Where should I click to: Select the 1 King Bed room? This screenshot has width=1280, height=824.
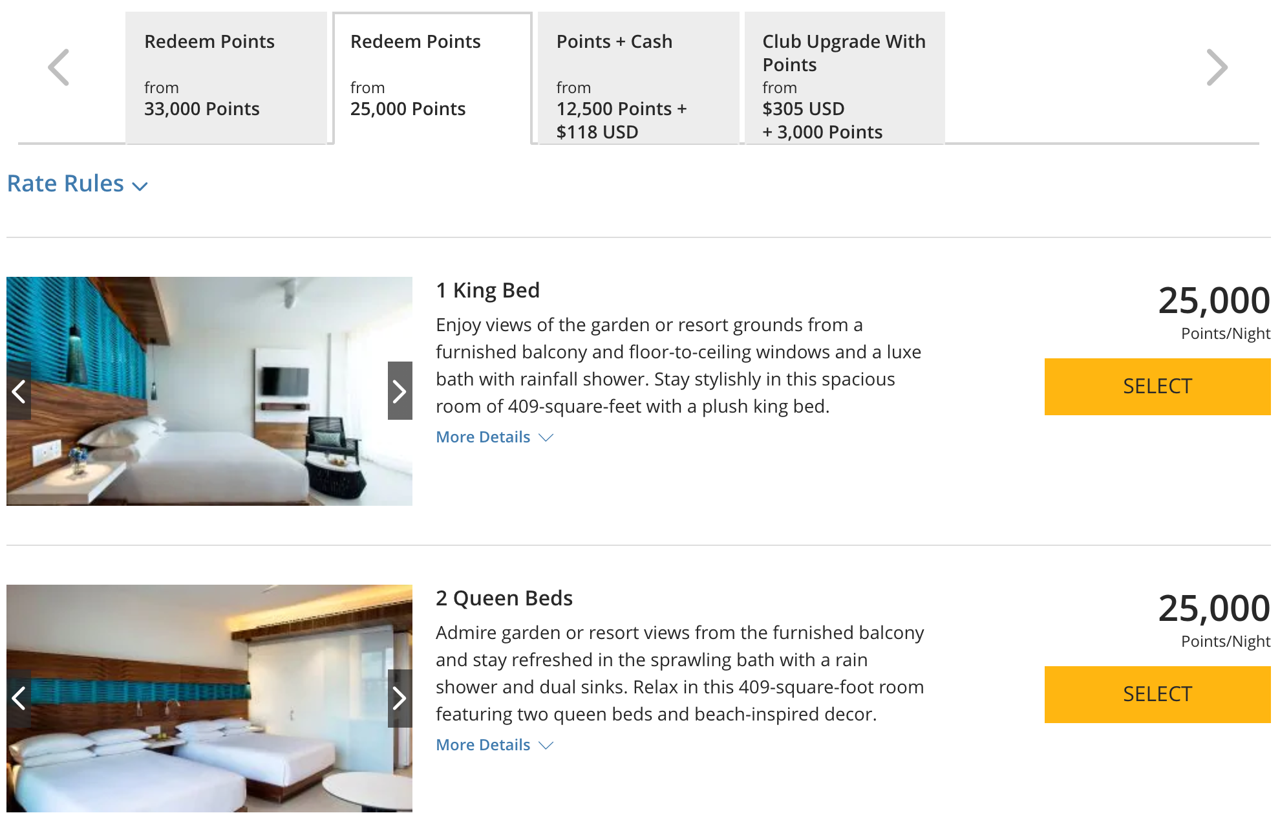pyautogui.click(x=1157, y=387)
